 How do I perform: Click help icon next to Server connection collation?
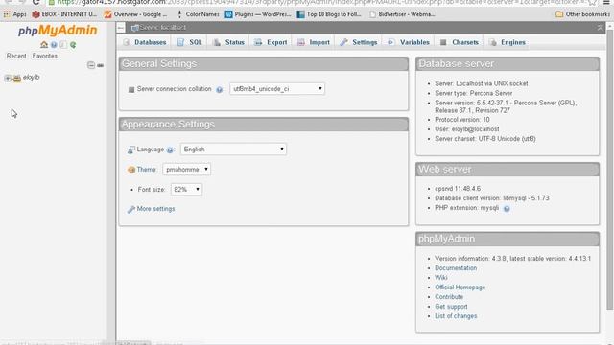click(x=220, y=89)
